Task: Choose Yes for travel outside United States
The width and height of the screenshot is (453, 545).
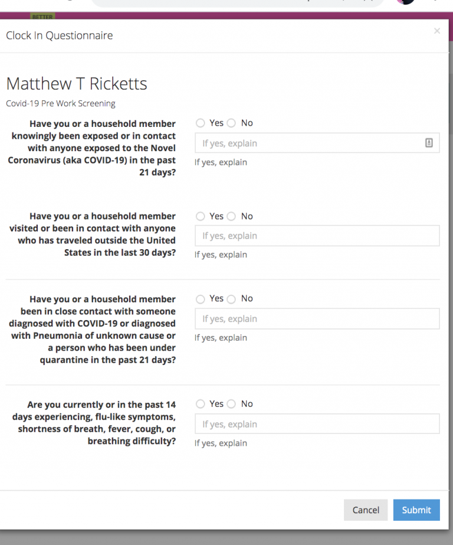Action: 201,217
